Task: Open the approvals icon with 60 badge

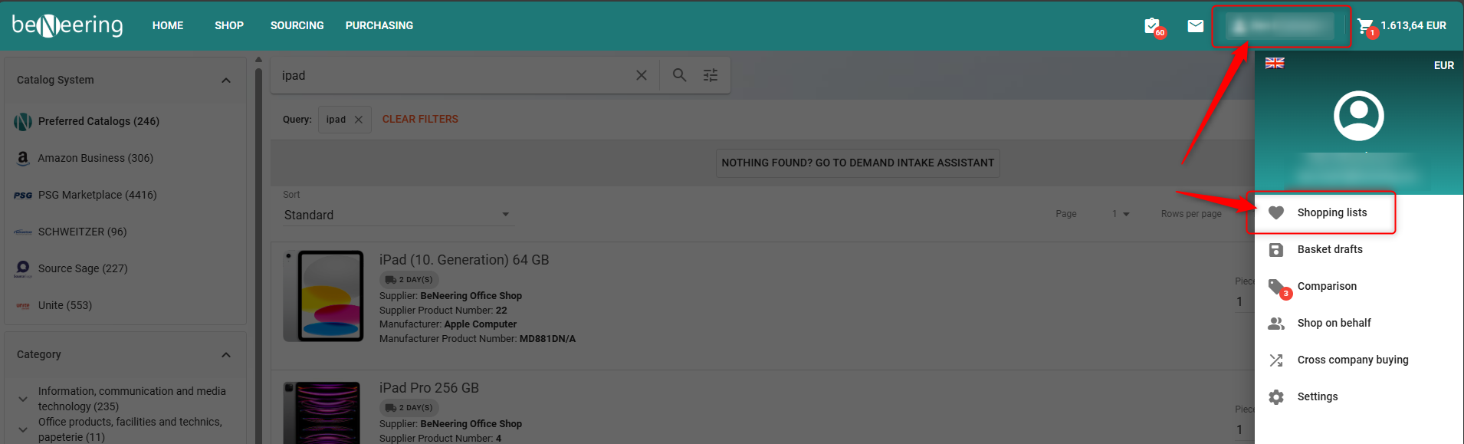Action: click(x=1153, y=26)
